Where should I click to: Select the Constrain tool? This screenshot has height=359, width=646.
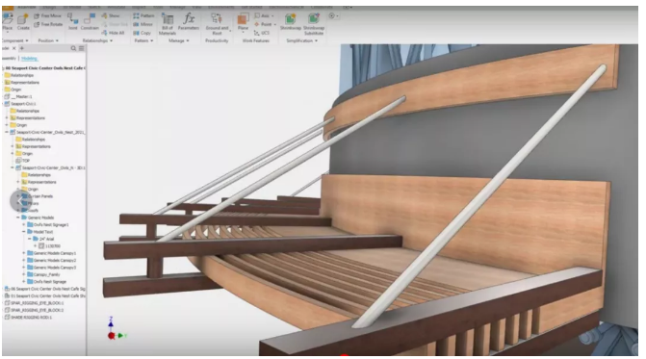[x=90, y=21]
